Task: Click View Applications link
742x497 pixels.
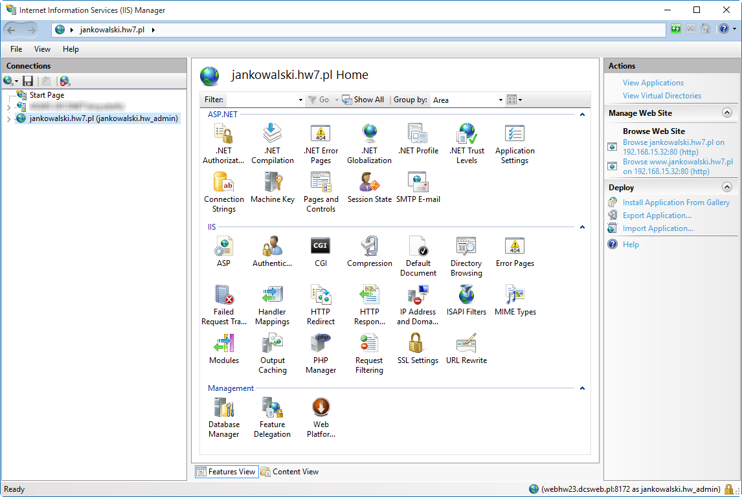Action: click(653, 83)
